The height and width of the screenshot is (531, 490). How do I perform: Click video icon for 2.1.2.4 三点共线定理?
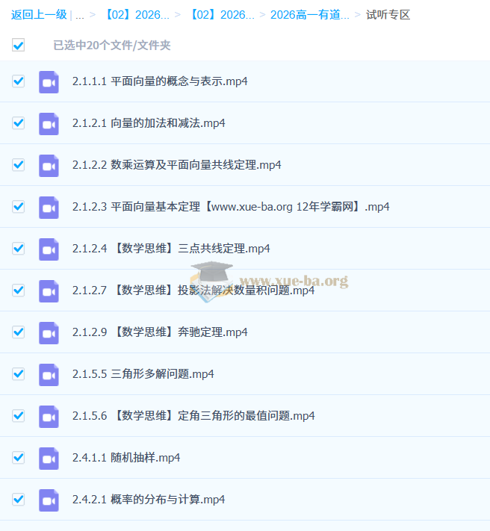coord(49,249)
